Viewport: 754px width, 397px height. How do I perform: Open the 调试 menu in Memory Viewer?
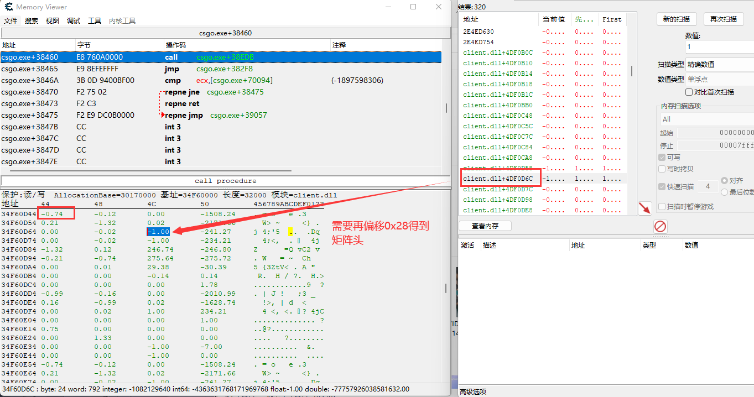tap(74, 20)
